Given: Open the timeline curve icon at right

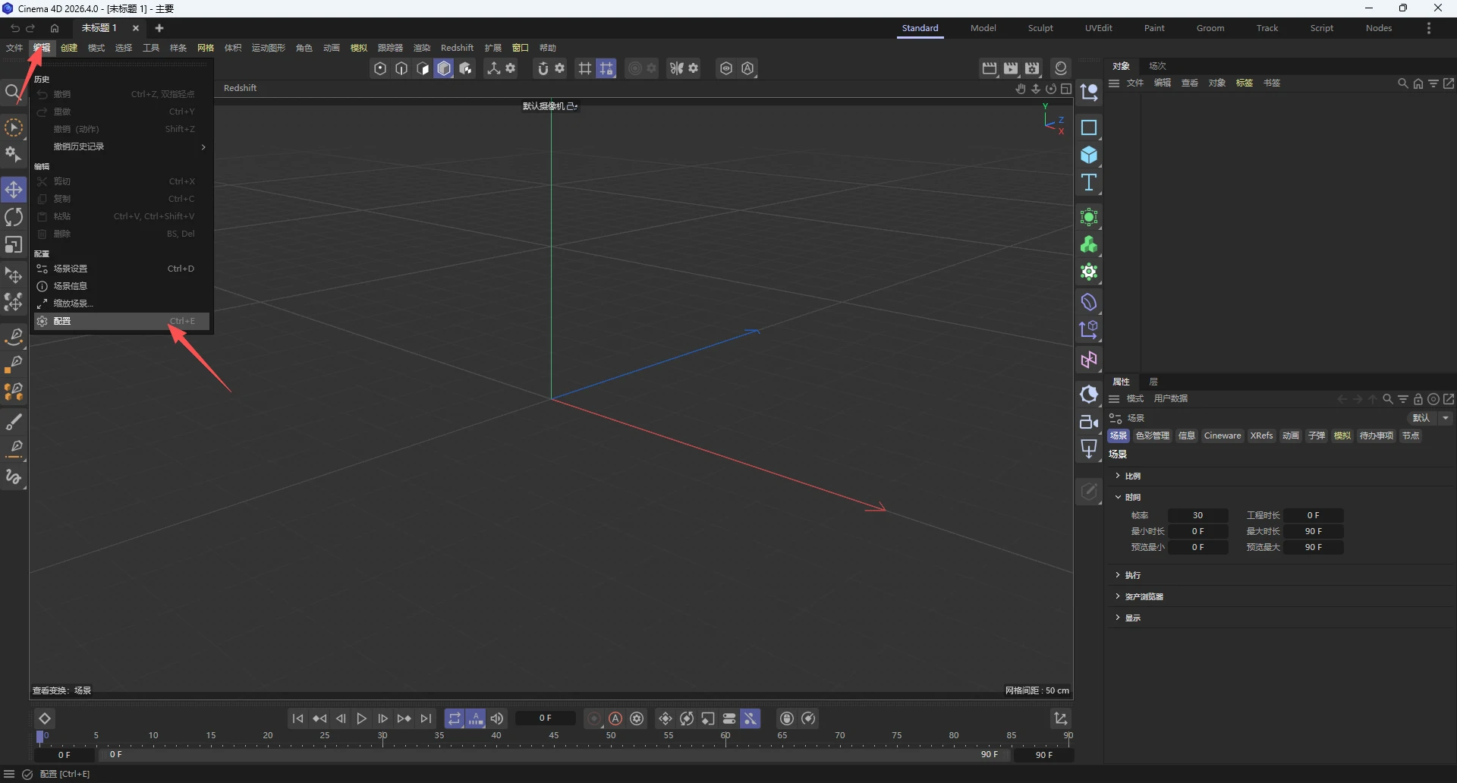Looking at the screenshot, I should point(1061,719).
